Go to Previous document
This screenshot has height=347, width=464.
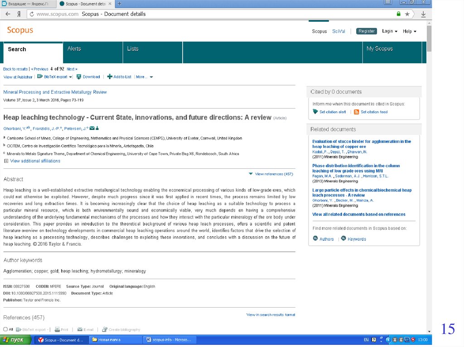(40, 69)
